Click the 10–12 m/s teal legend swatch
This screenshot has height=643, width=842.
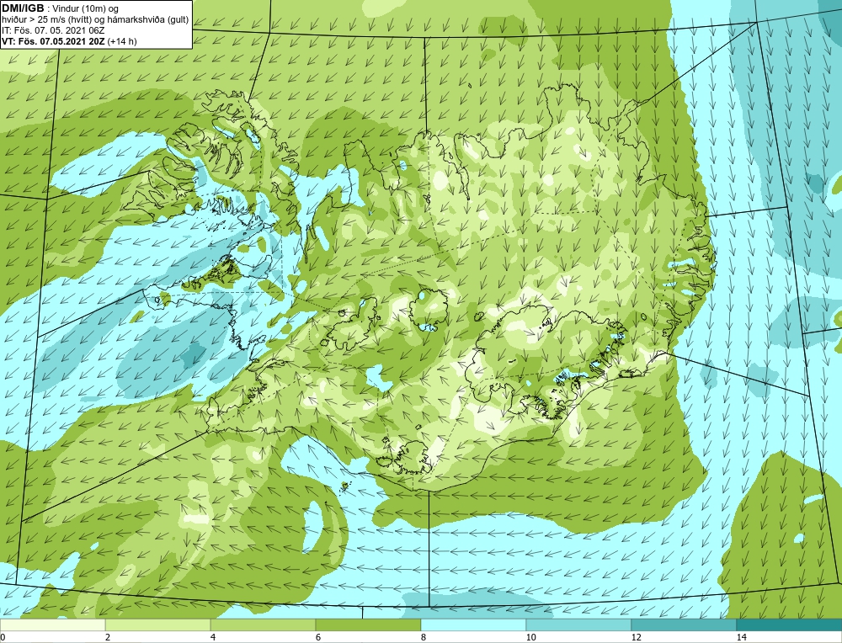click(579, 625)
